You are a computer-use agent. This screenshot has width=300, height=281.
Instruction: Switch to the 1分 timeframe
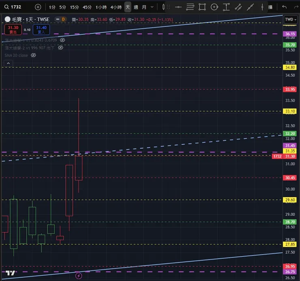[52, 7]
